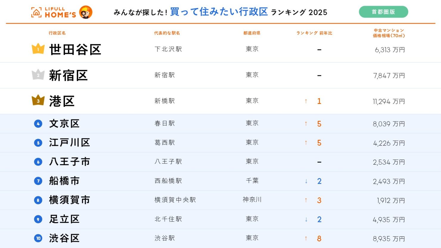Image resolution: width=441 pixels, height=248 pixels.
Task: Click the 行政区名 column header
Action: (57, 33)
